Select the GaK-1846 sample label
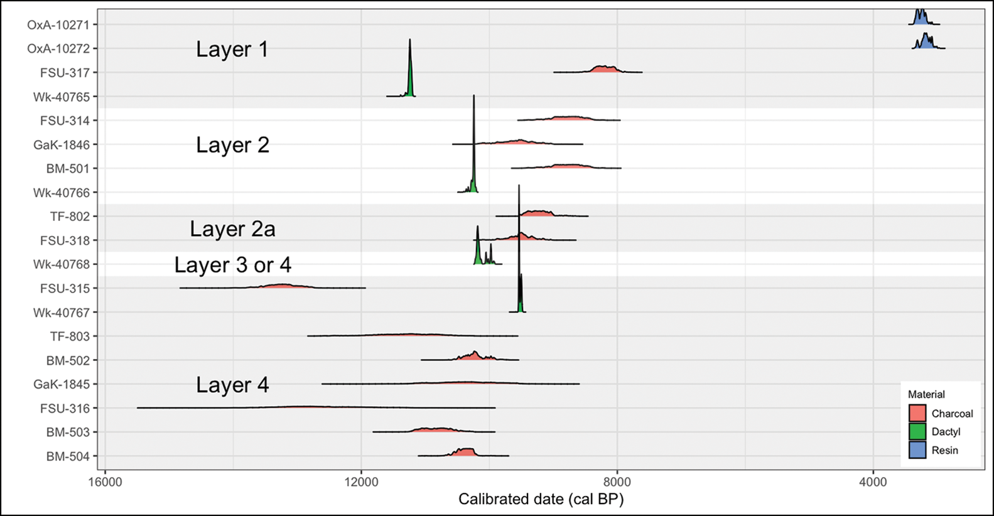The height and width of the screenshot is (516, 994). coord(62,145)
